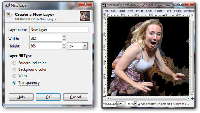Viewport: 200px width, 113px height.
Task: Click the Height value field
Action: click(x=46, y=46)
